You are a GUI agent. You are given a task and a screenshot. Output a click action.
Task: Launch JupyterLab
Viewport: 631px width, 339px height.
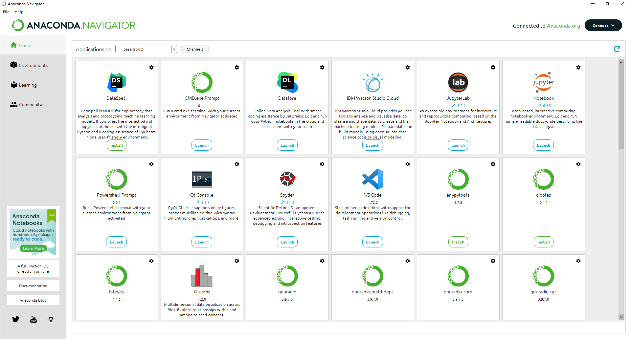tap(458, 145)
